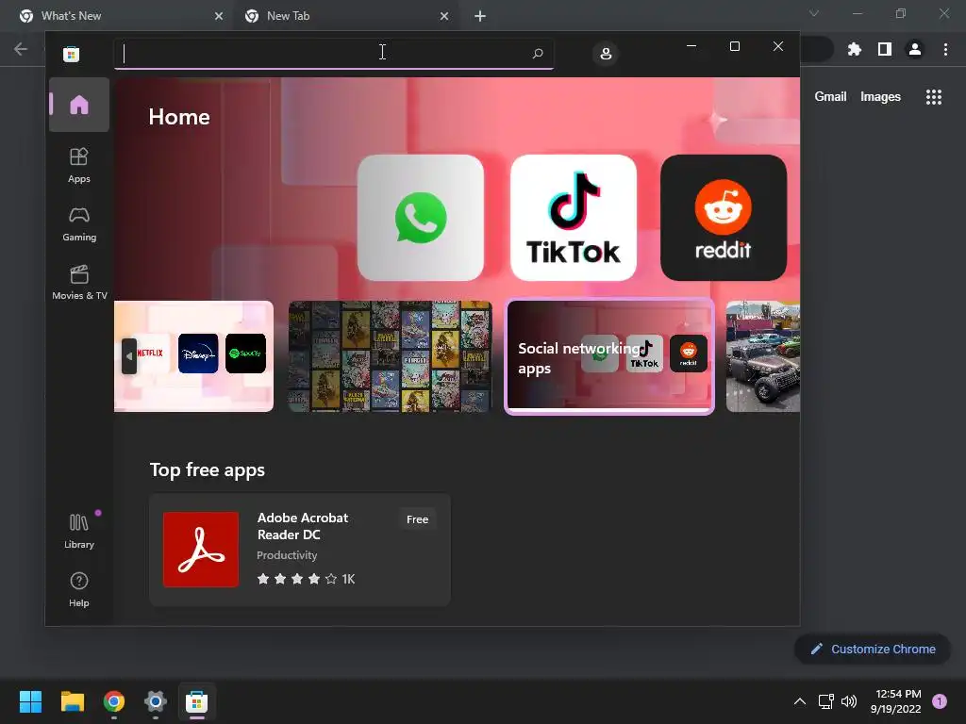Click Chrome back navigation arrow
The width and height of the screenshot is (966, 724).
pos(21,49)
